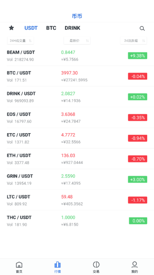This screenshot has height=275, width=154.
Task: Switch to the BTC market tab
Action: pos(51,28)
